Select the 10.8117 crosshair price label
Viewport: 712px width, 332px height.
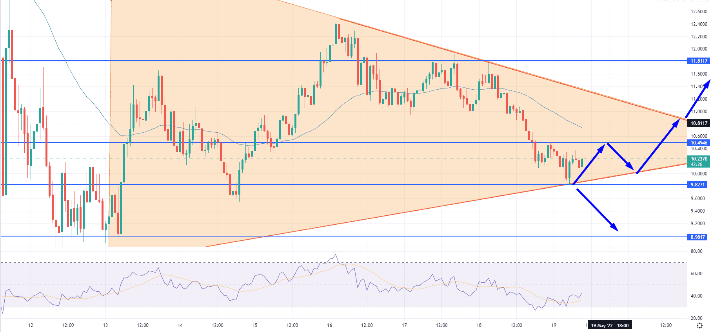(699, 123)
